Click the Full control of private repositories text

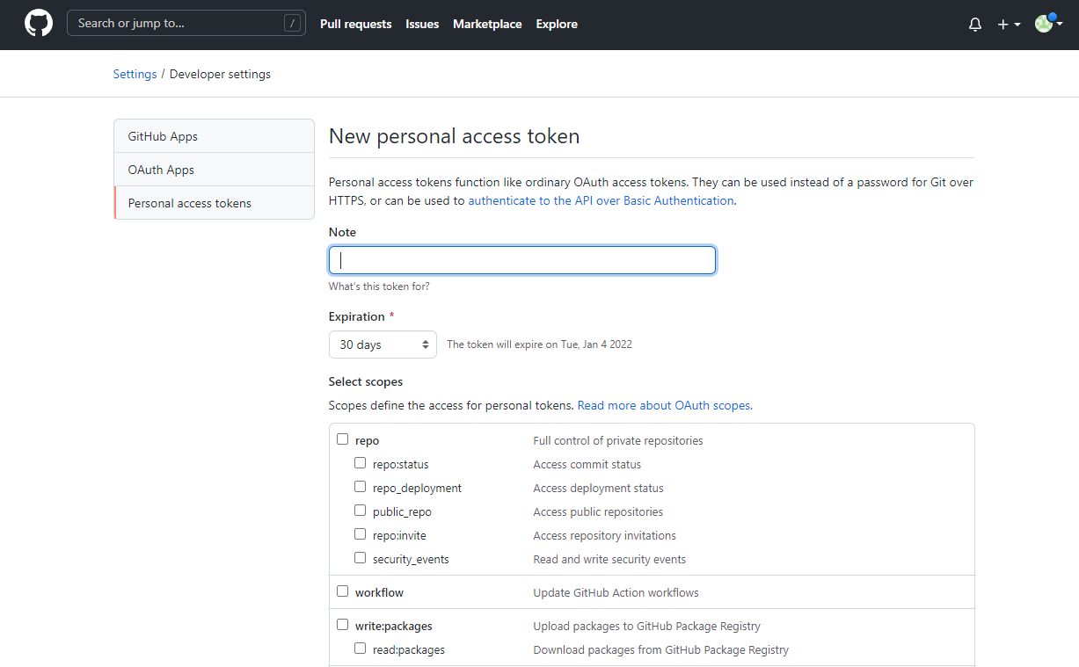tap(618, 441)
